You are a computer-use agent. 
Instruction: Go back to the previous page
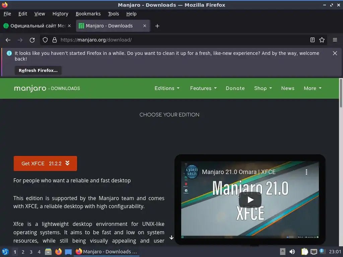[x=8, y=40]
